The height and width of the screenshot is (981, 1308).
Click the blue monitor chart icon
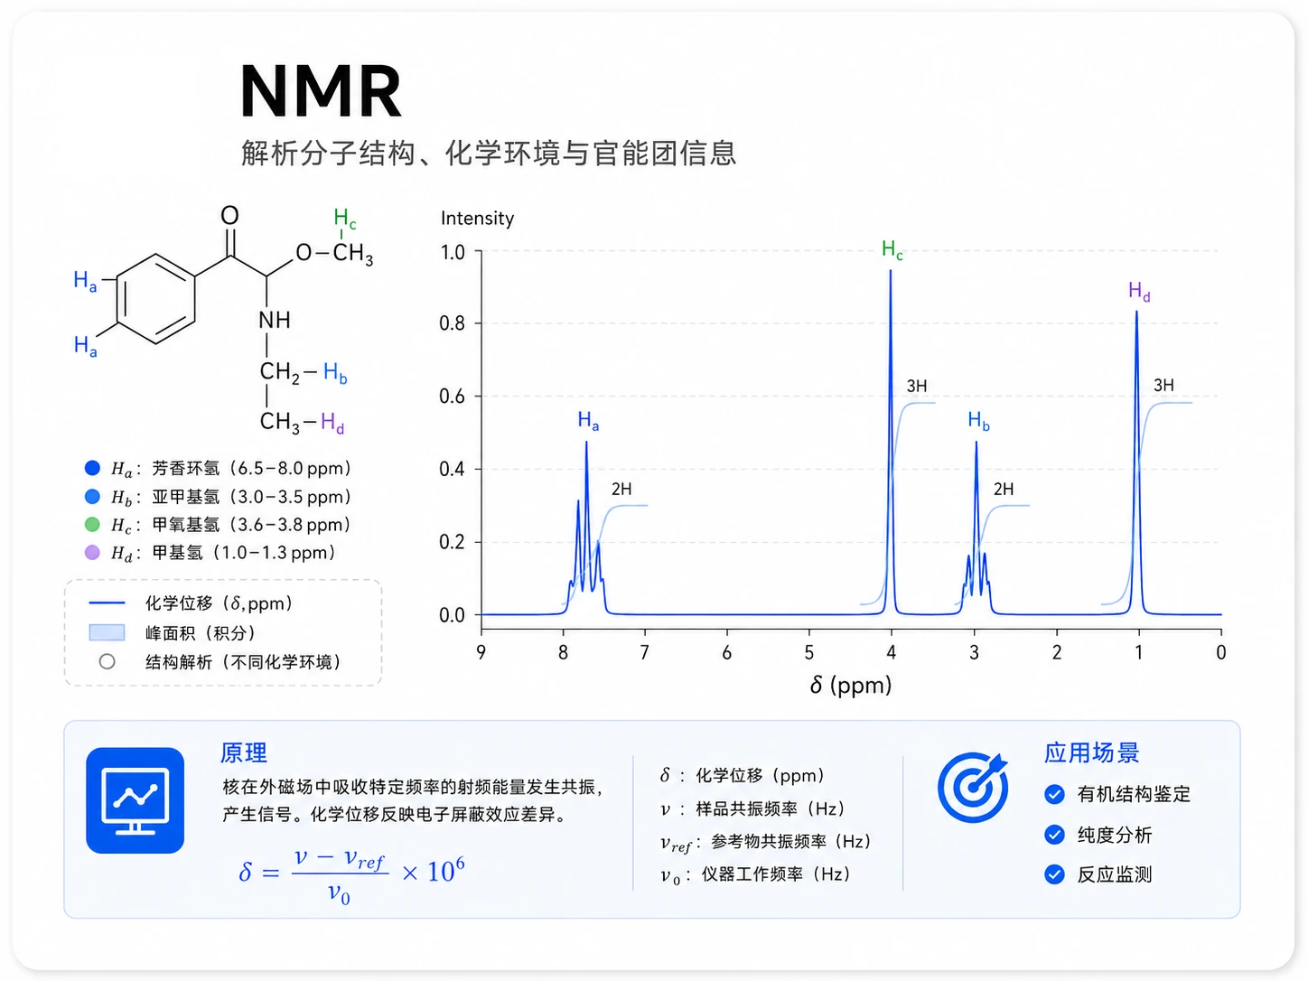pos(135,800)
